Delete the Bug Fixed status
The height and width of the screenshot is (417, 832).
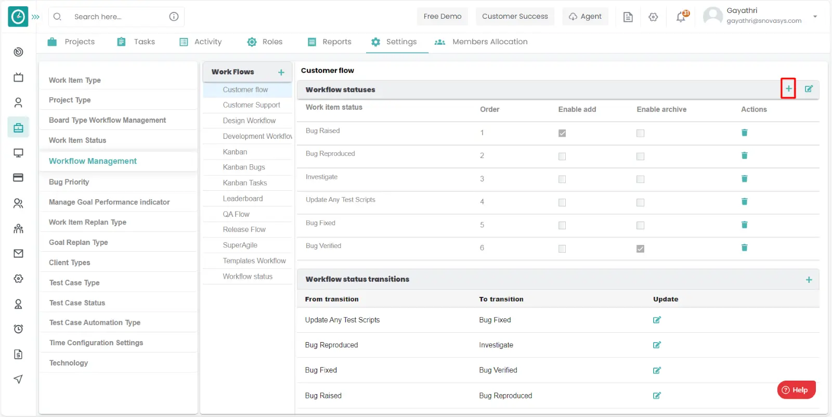pyautogui.click(x=744, y=225)
